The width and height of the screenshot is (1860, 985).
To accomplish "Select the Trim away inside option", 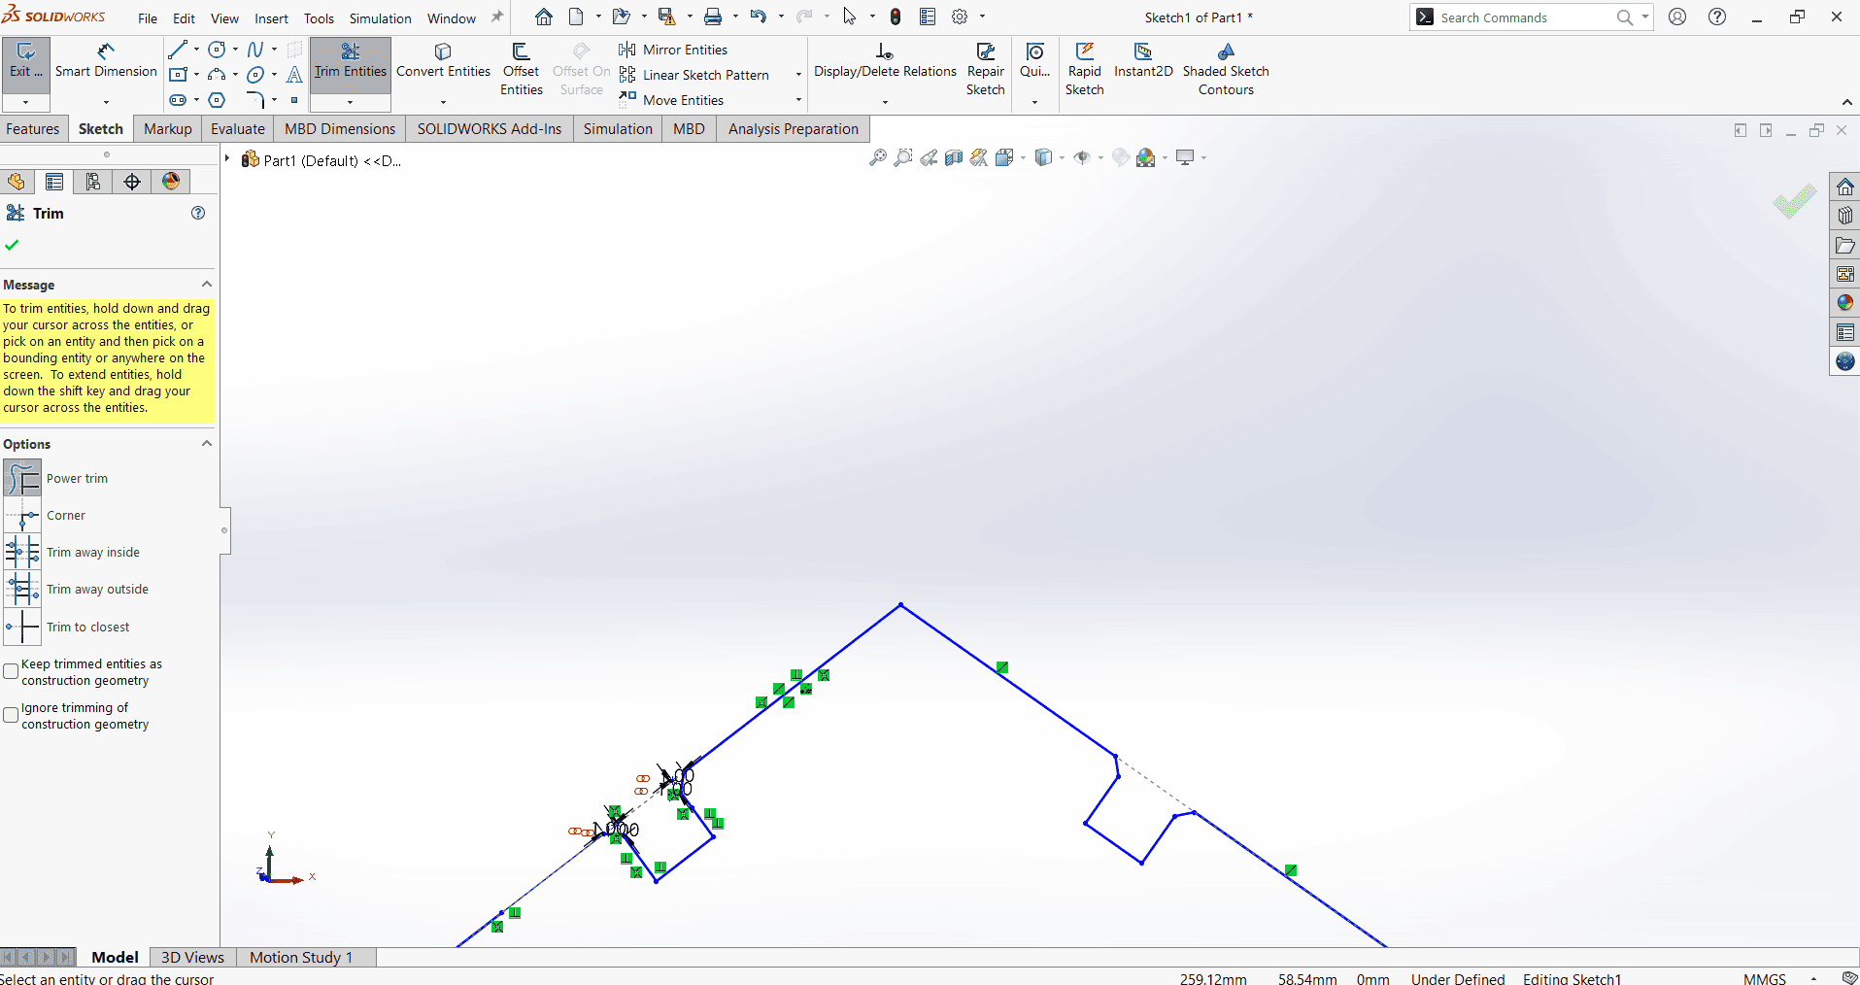I will pos(22,553).
